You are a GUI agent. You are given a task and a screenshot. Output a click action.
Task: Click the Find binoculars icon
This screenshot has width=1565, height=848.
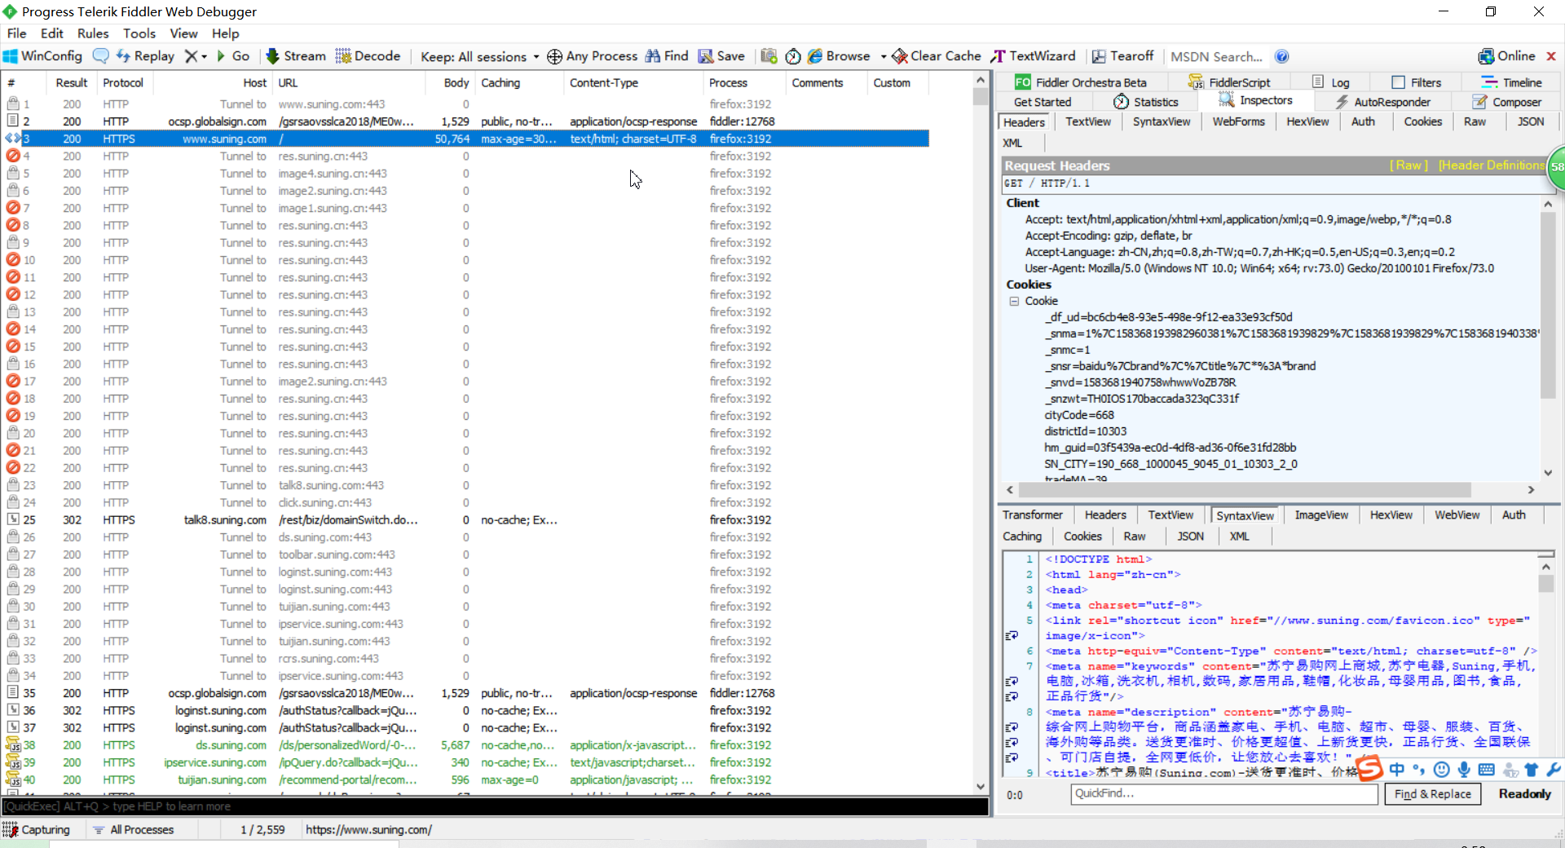pyautogui.click(x=653, y=56)
